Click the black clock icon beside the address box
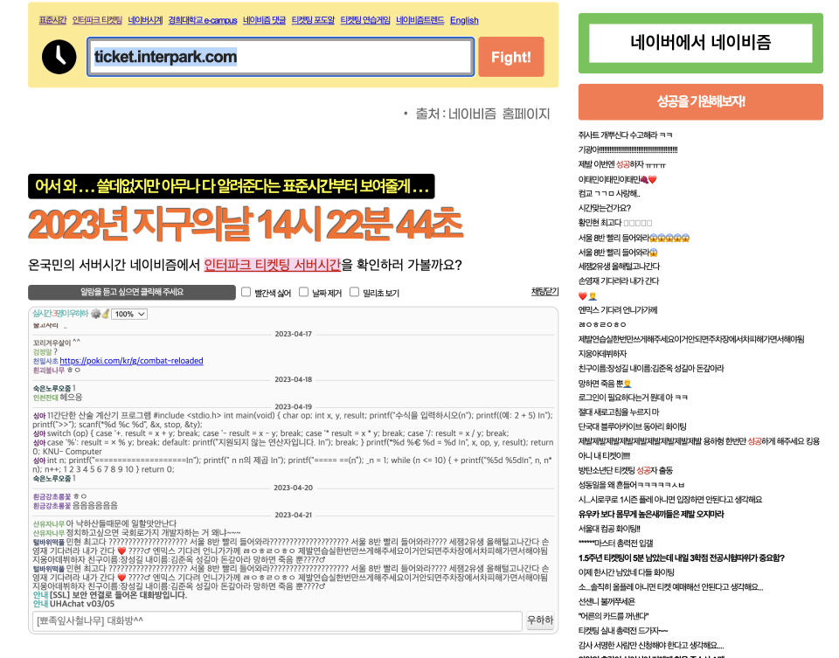839x658 pixels. point(59,57)
